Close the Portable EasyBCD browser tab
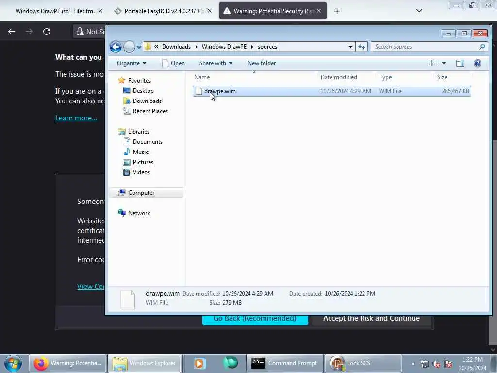The height and width of the screenshot is (373, 497). coord(210,11)
